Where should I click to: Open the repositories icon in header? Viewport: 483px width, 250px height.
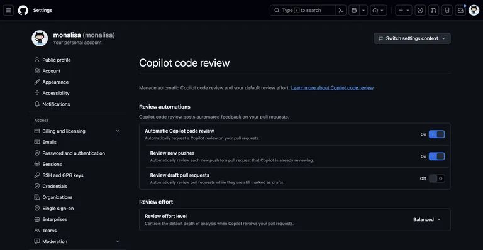pyautogui.click(x=447, y=10)
